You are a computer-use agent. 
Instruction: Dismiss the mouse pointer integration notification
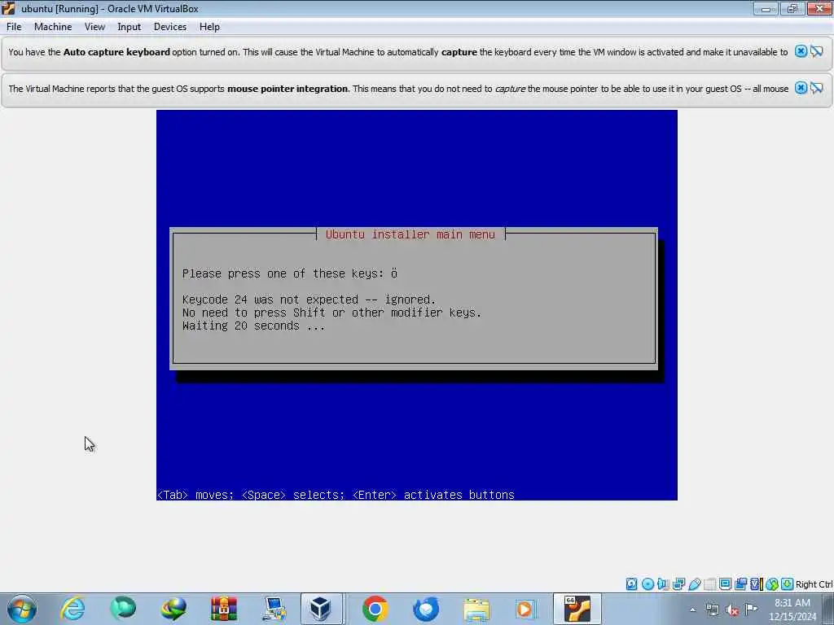coord(801,88)
